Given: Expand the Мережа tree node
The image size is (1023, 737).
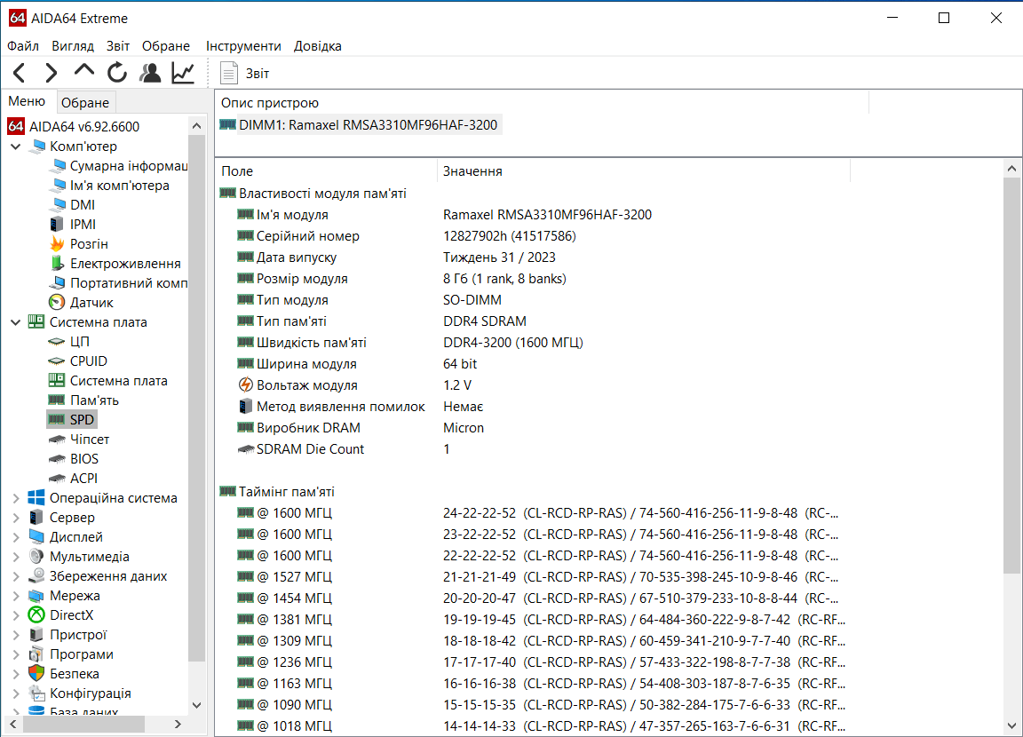Looking at the screenshot, I should (16, 596).
